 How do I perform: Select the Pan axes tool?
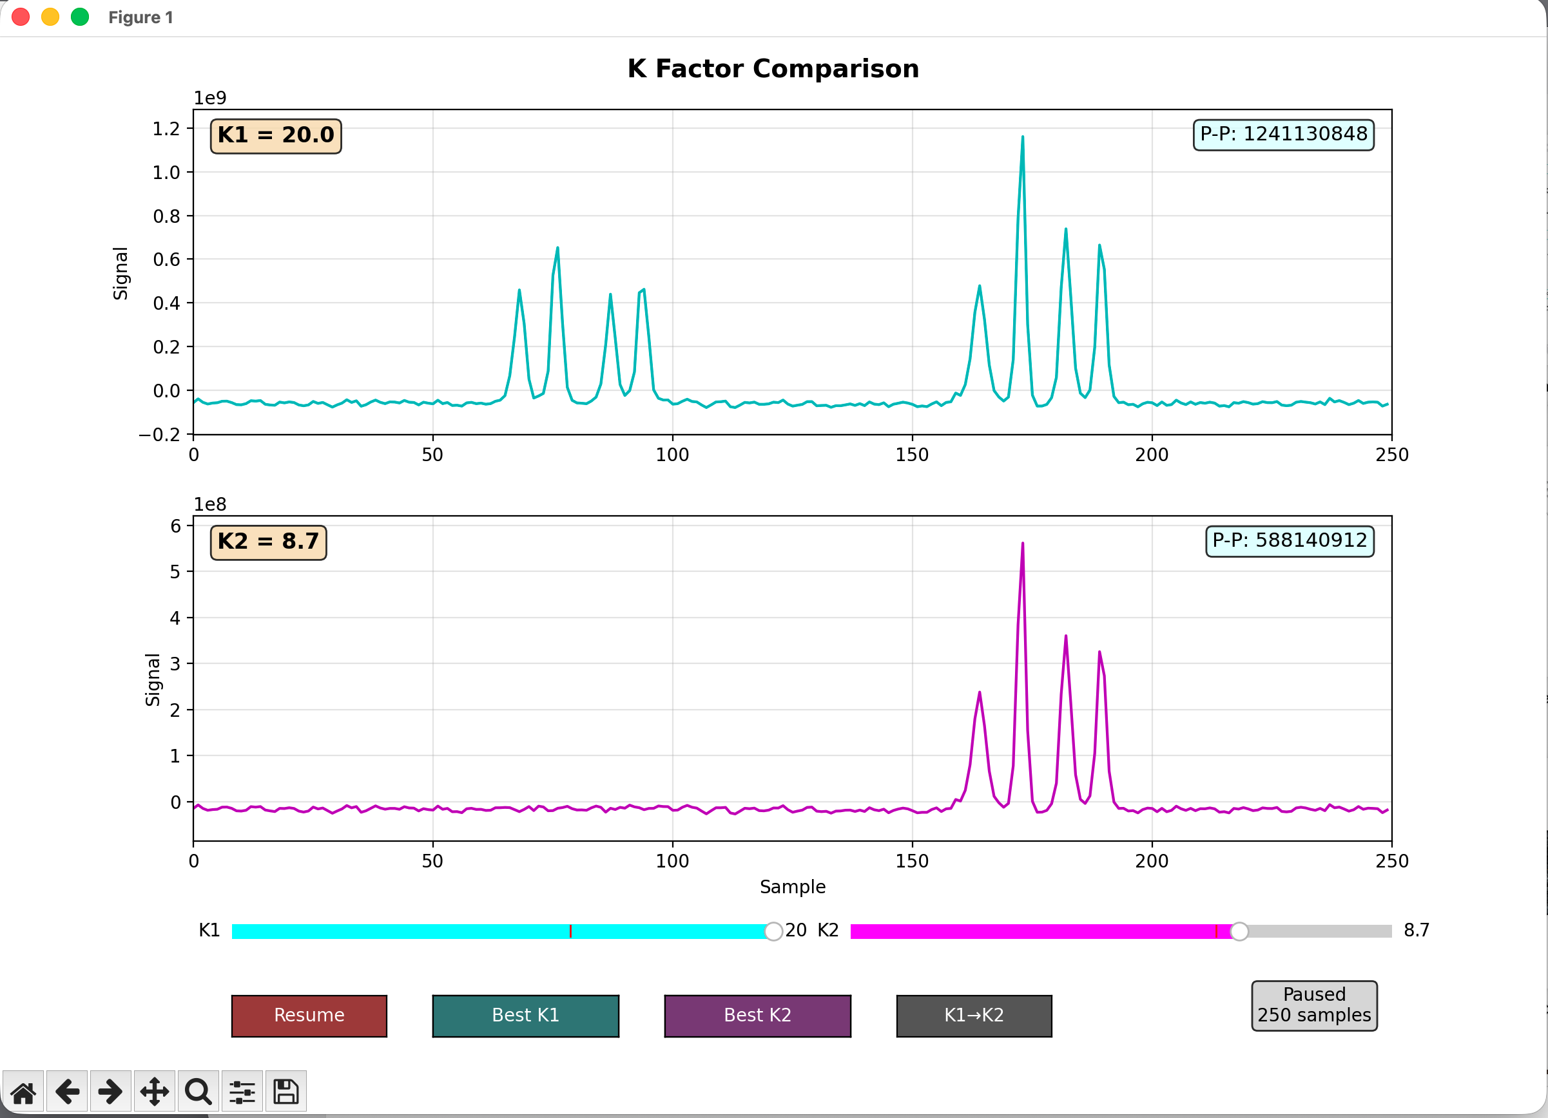(154, 1092)
